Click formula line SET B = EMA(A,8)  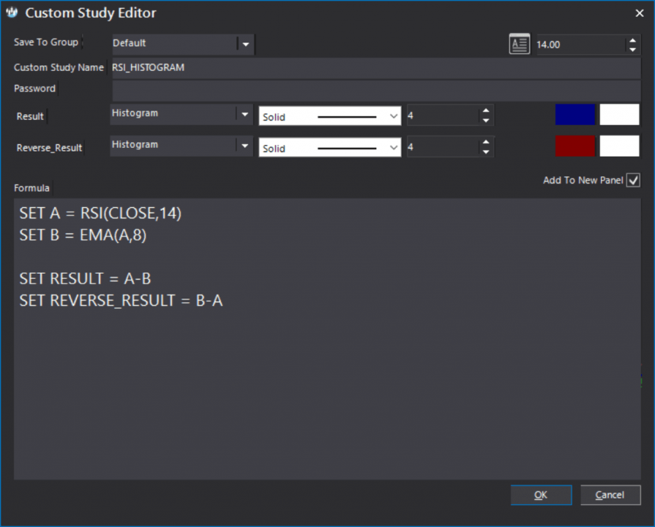pos(83,235)
